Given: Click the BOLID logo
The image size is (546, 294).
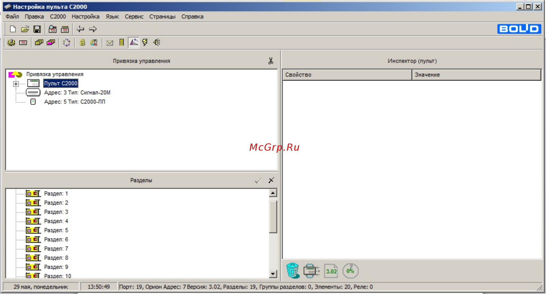Looking at the screenshot, I should coord(519,29).
